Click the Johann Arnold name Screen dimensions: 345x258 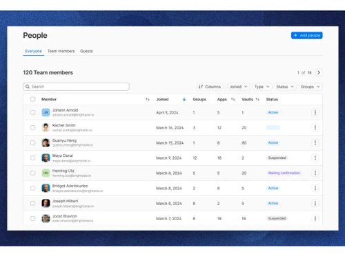point(65,110)
